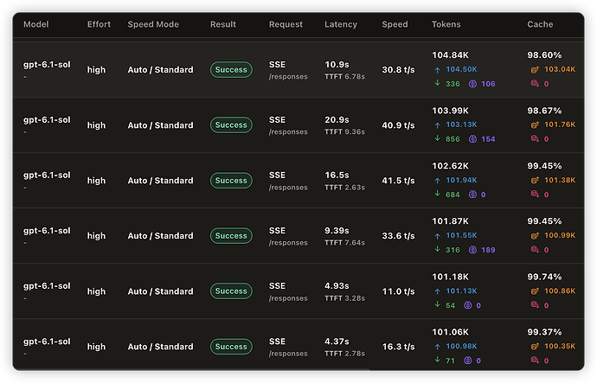597x383 pixels.
Task: Click the Success badge in the 9.39s row
Action: (x=231, y=236)
